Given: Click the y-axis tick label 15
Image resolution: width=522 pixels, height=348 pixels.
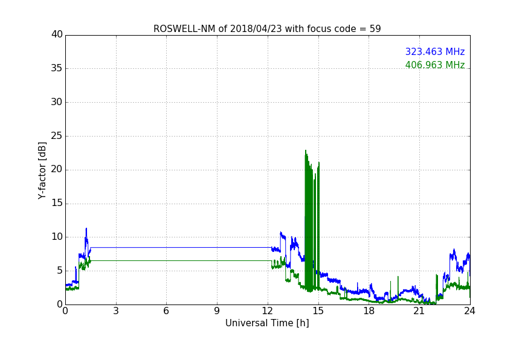Looking at the screenshot, I should 57,203.
